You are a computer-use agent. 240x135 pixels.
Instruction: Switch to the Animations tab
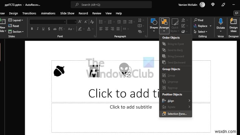(48, 13)
